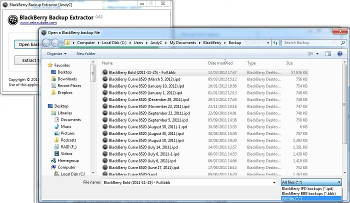The width and height of the screenshot is (350, 203).
Task: Select BlackBerry Curve 8520 (September 5, 2011).ipd
Action: 205,120
